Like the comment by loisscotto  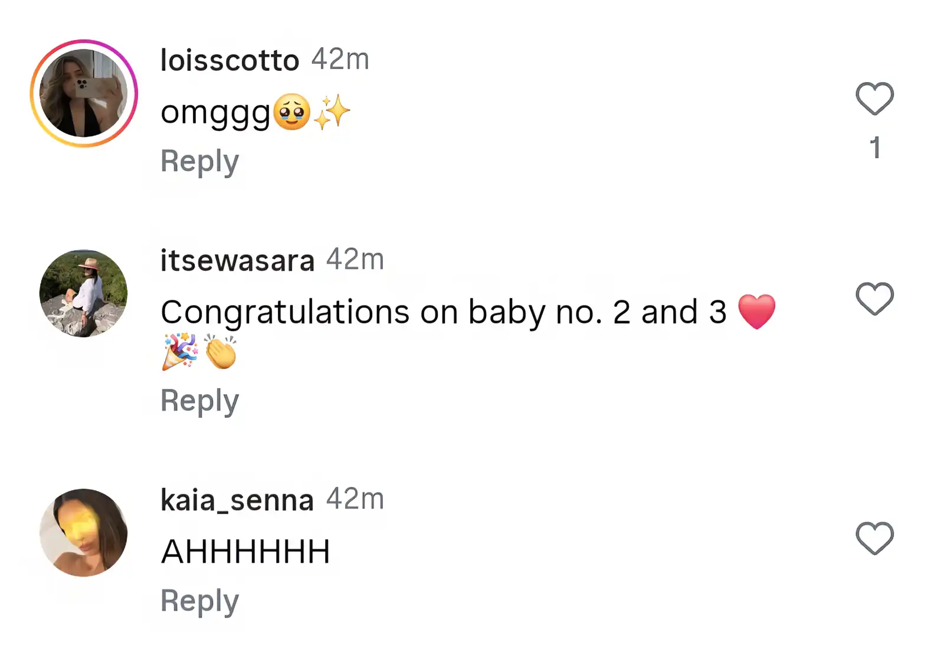pyautogui.click(x=874, y=99)
